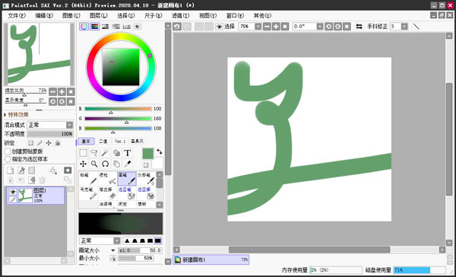This screenshot has height=277, width=456.
Task: Select 指定为选区样本 radio option
Action: (x=8, y=159)
